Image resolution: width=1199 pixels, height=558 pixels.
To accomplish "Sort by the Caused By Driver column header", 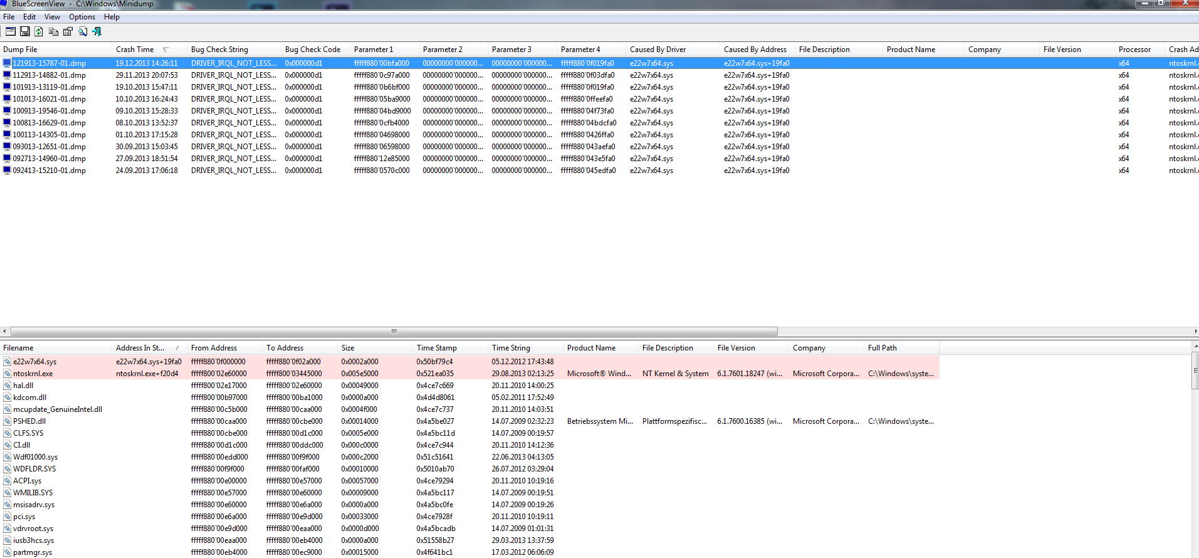I will pyautogui.click(x=674, y=50).
